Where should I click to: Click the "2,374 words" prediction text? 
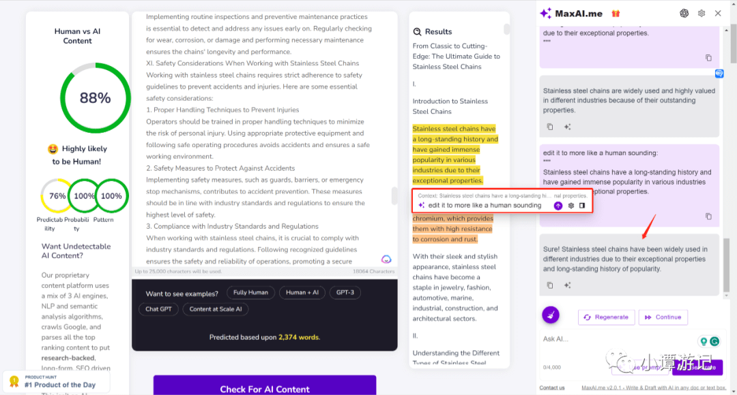click(x=298, y=337)
